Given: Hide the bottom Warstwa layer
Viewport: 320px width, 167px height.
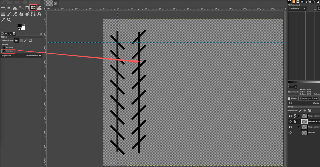Looking at the screenshot, I should (x=290, y=132).
